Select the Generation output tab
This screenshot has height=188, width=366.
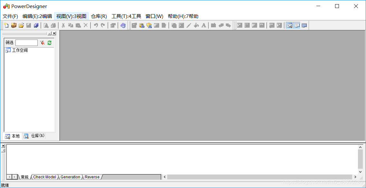70,177
